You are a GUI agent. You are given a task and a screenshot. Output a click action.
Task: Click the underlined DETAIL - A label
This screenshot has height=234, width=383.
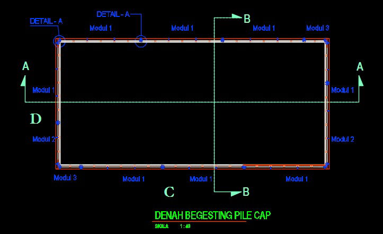[46, 21]
